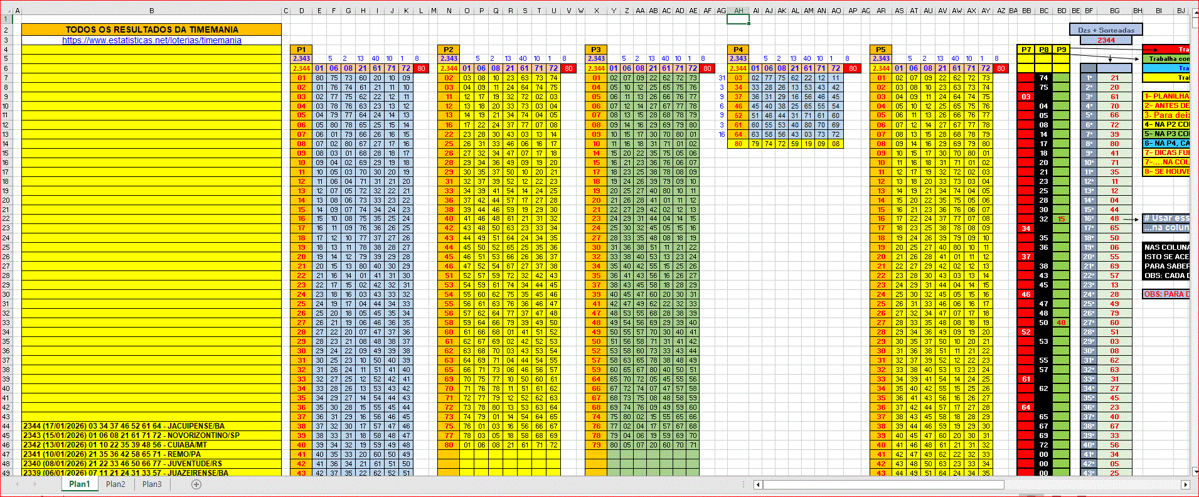This screenshot has width=1199, height=497.
Task: Click the title 'TODOS OS RESULTADOS DA TIMEMANIA'
Action: [151, 29]
